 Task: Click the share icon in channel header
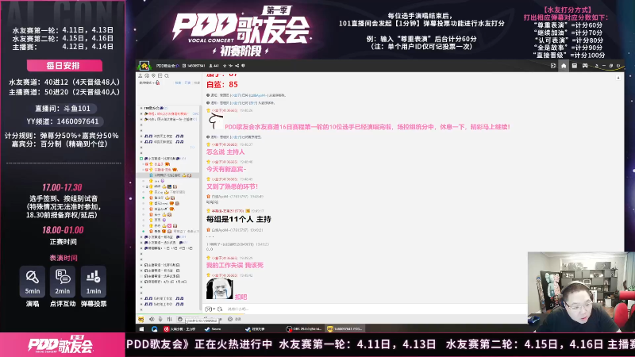237,66
